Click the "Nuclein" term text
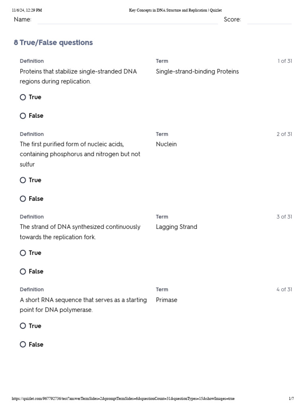This screenshot has height=409, width=306. point(166,144)
